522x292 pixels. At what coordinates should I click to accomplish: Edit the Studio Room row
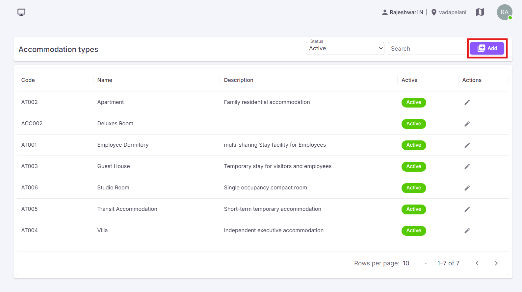467,188
